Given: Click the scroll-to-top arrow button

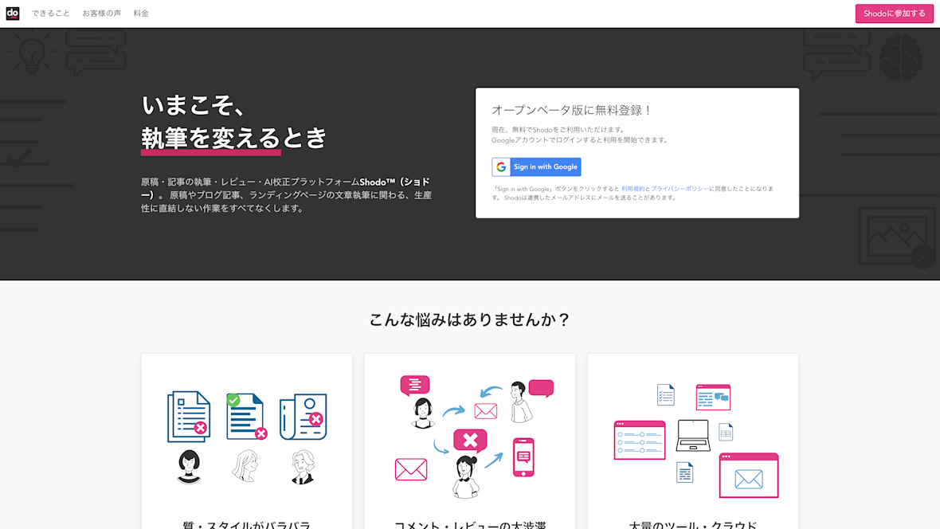Looking at the screenshot, I should tap(922, 258).
